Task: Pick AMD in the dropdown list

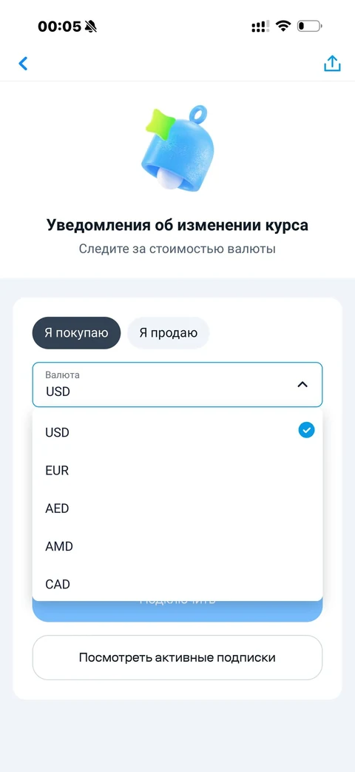Action: (x=177, y=546)
